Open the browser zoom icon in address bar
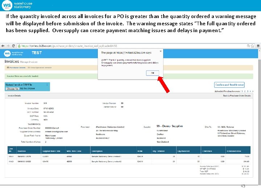Screen dimensions: 261x195 (248, 46)
